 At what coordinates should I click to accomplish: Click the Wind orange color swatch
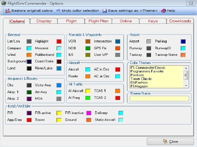tap(29, 55)
